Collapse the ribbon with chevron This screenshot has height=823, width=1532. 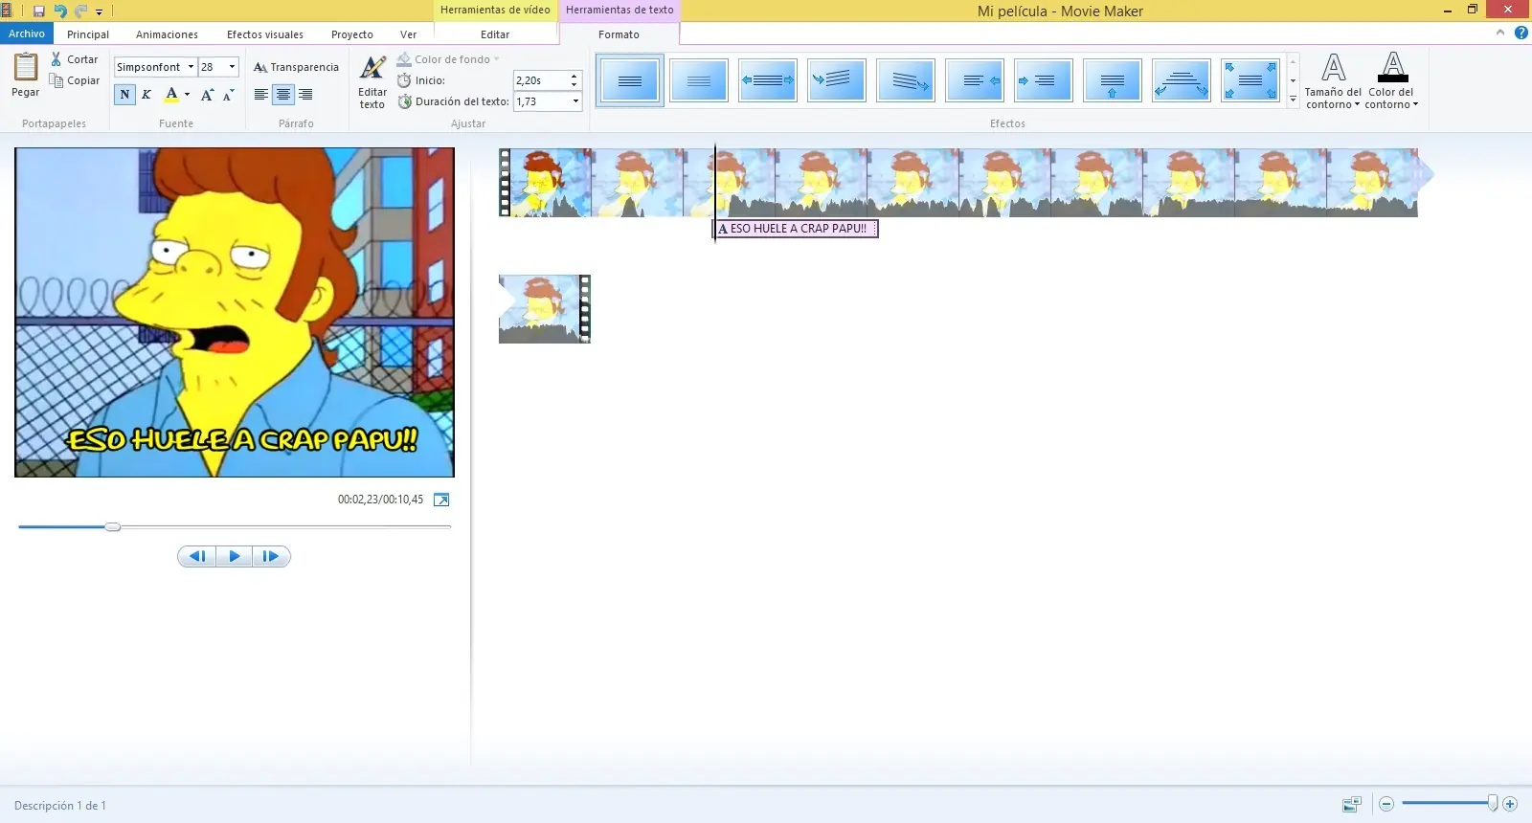[1500, 33]
